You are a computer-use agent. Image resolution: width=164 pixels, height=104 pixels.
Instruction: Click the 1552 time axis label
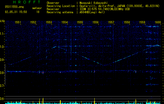33,22
